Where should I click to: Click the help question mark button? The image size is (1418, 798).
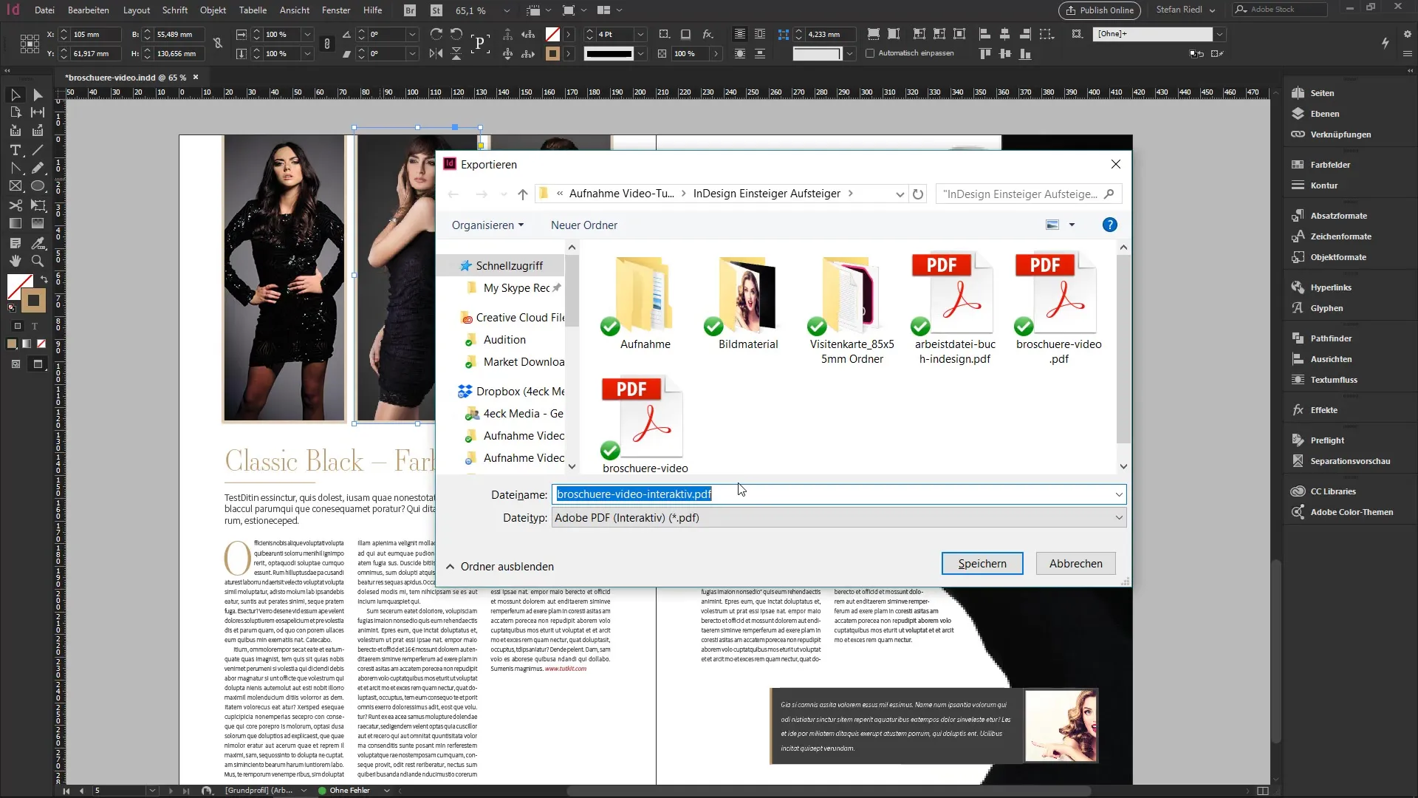(x=1109, y=225)
